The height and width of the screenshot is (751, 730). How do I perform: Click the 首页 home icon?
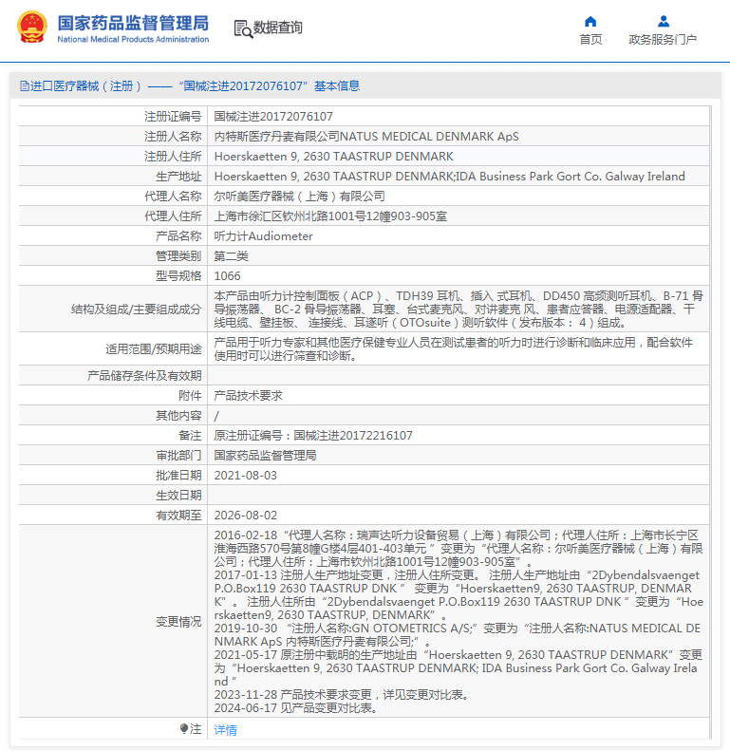(590, 21)
